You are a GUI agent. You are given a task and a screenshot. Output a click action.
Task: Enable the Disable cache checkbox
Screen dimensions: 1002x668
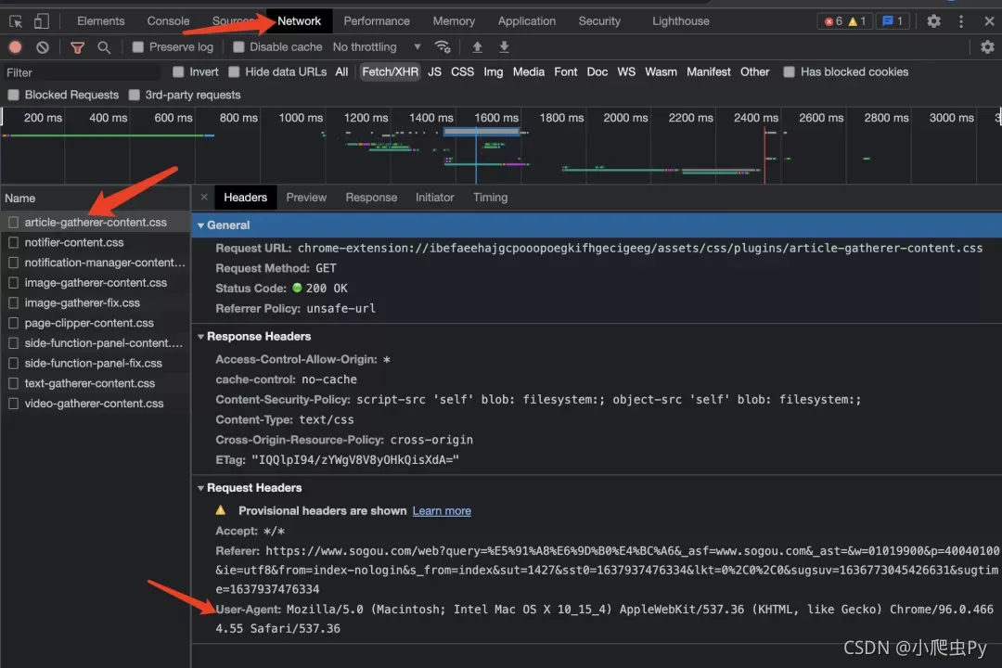pos(238,46)
